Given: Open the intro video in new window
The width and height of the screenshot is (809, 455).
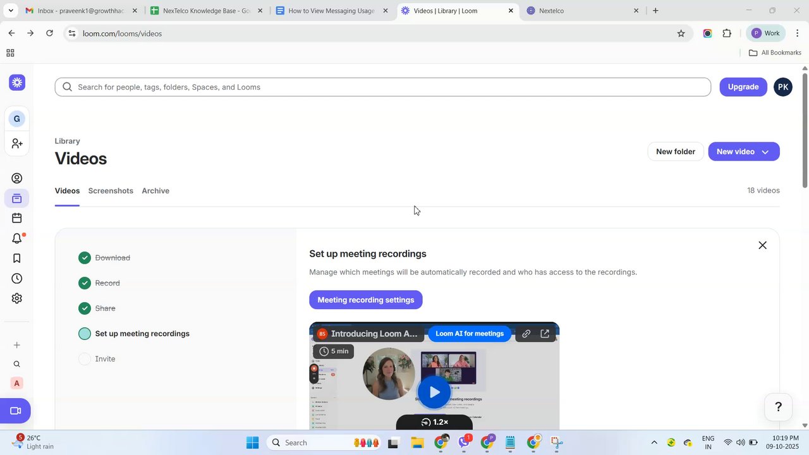Looking at the screenshot, I should click(545, 334).
